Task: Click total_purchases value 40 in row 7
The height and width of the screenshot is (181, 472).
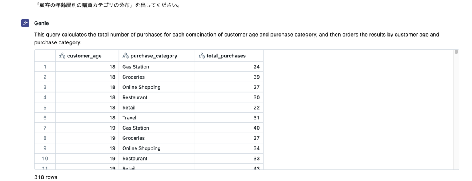Action: (x=229, y=128)
